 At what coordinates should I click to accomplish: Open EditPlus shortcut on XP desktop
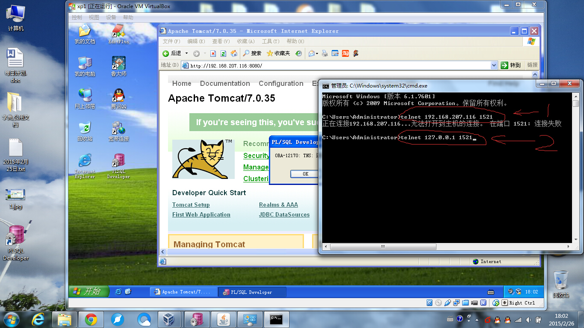[x=118, y=34]
